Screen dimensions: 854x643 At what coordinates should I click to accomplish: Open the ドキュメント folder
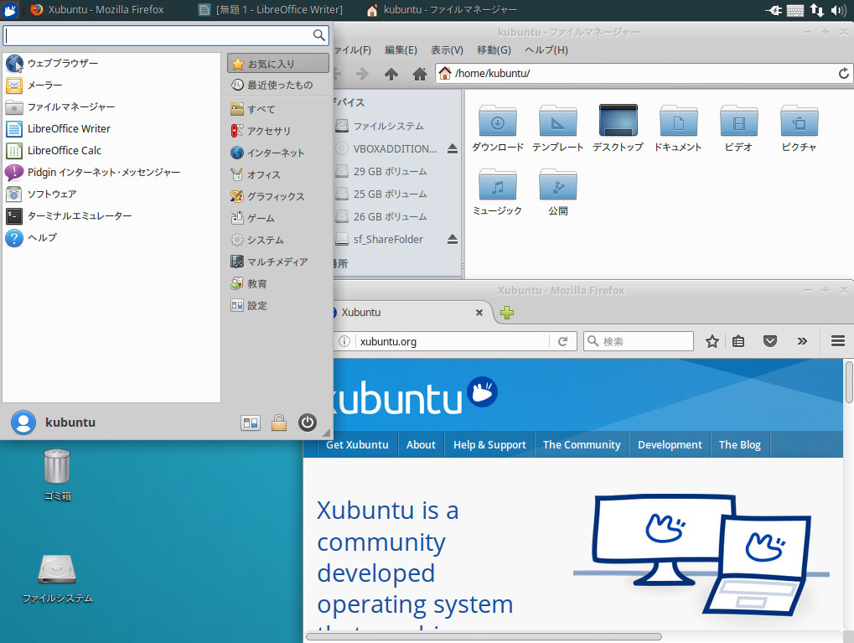click(678, 128)
